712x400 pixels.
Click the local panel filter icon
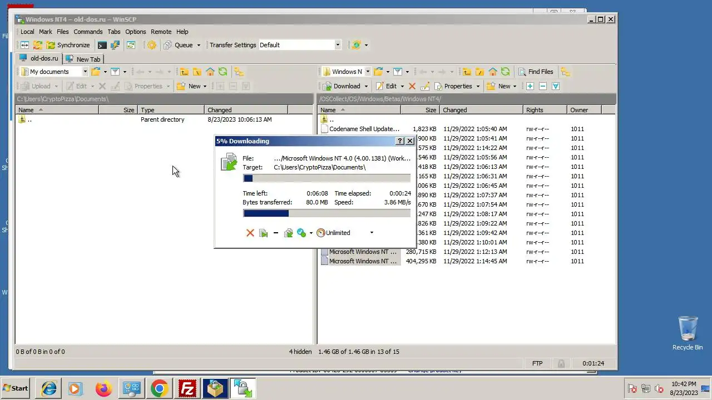tap(115, 72)
